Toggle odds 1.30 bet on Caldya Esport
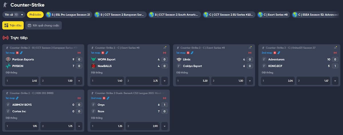The height and width of the screenshot is (135, 343). 228,81
